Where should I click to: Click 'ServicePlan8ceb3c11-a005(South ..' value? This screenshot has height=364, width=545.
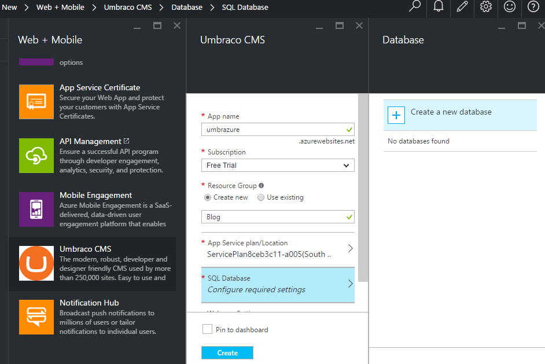click(269, 254)
